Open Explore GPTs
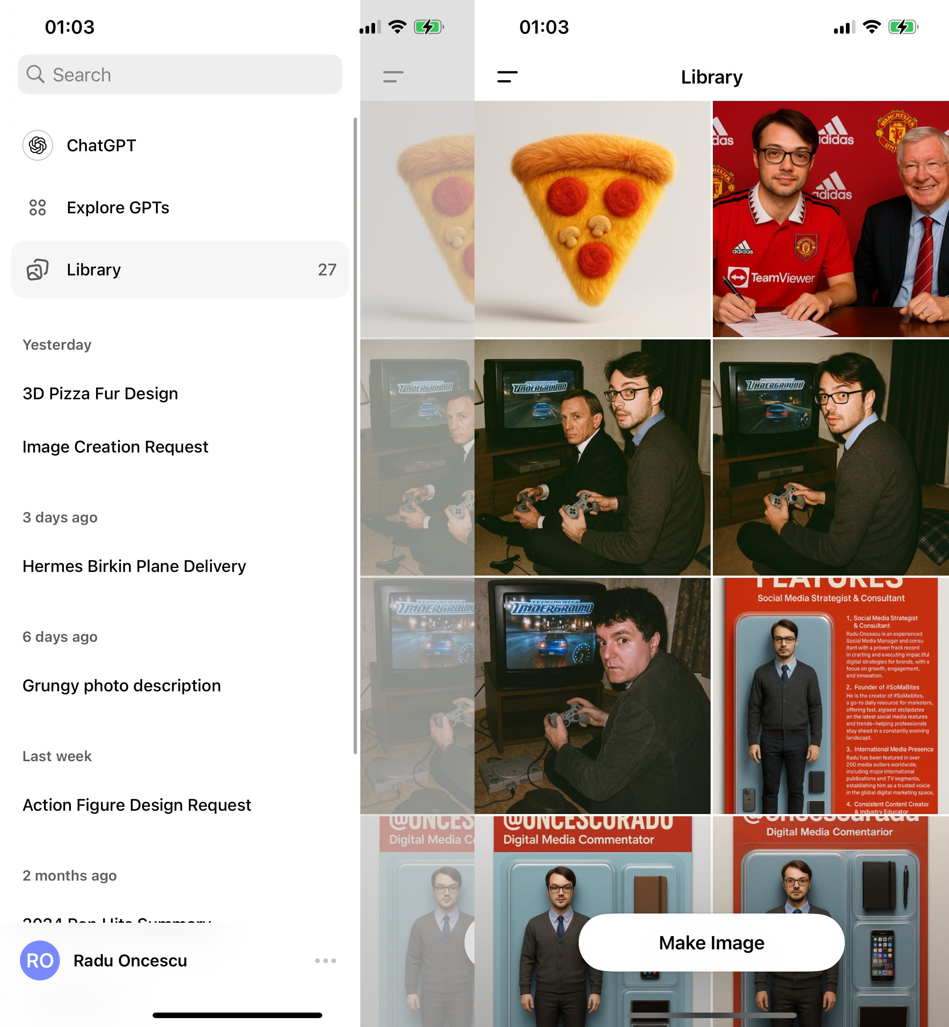This screenshot has height=1027, width=949. point(180,207)
